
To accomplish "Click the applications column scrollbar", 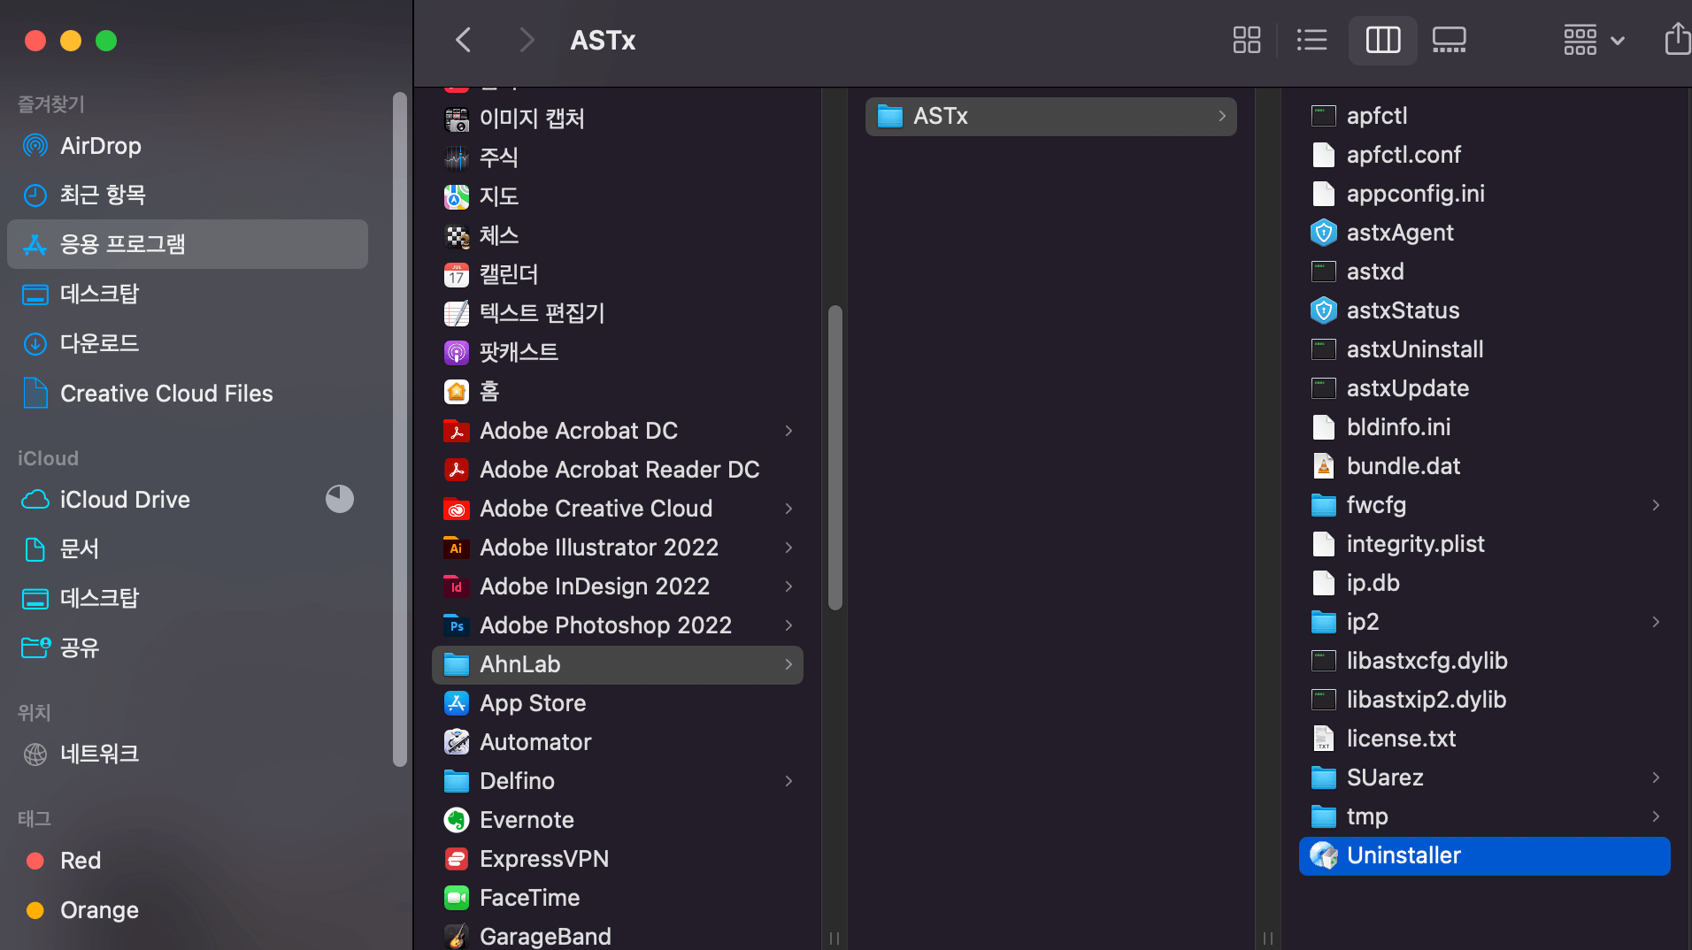I will (834, 457).
